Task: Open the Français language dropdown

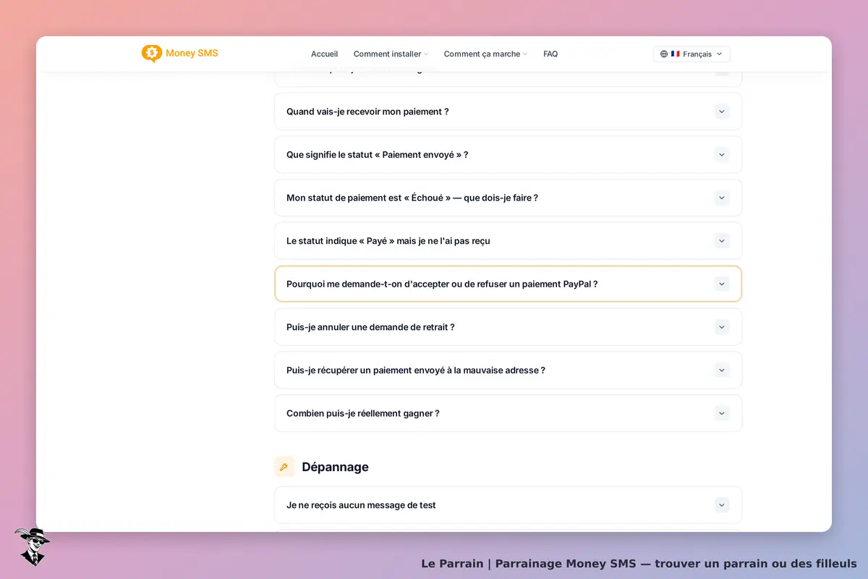Action: pos(692,54)
